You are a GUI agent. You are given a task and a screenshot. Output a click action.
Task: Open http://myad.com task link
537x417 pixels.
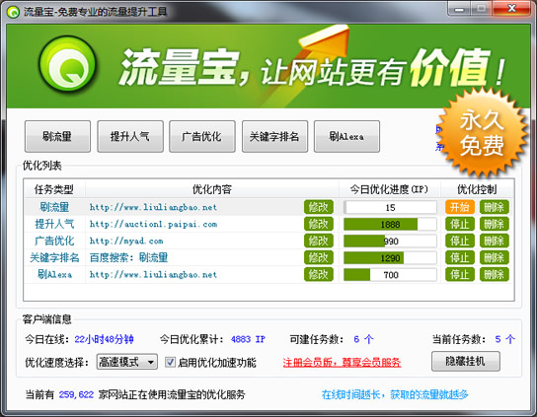[x=126, y=241]
